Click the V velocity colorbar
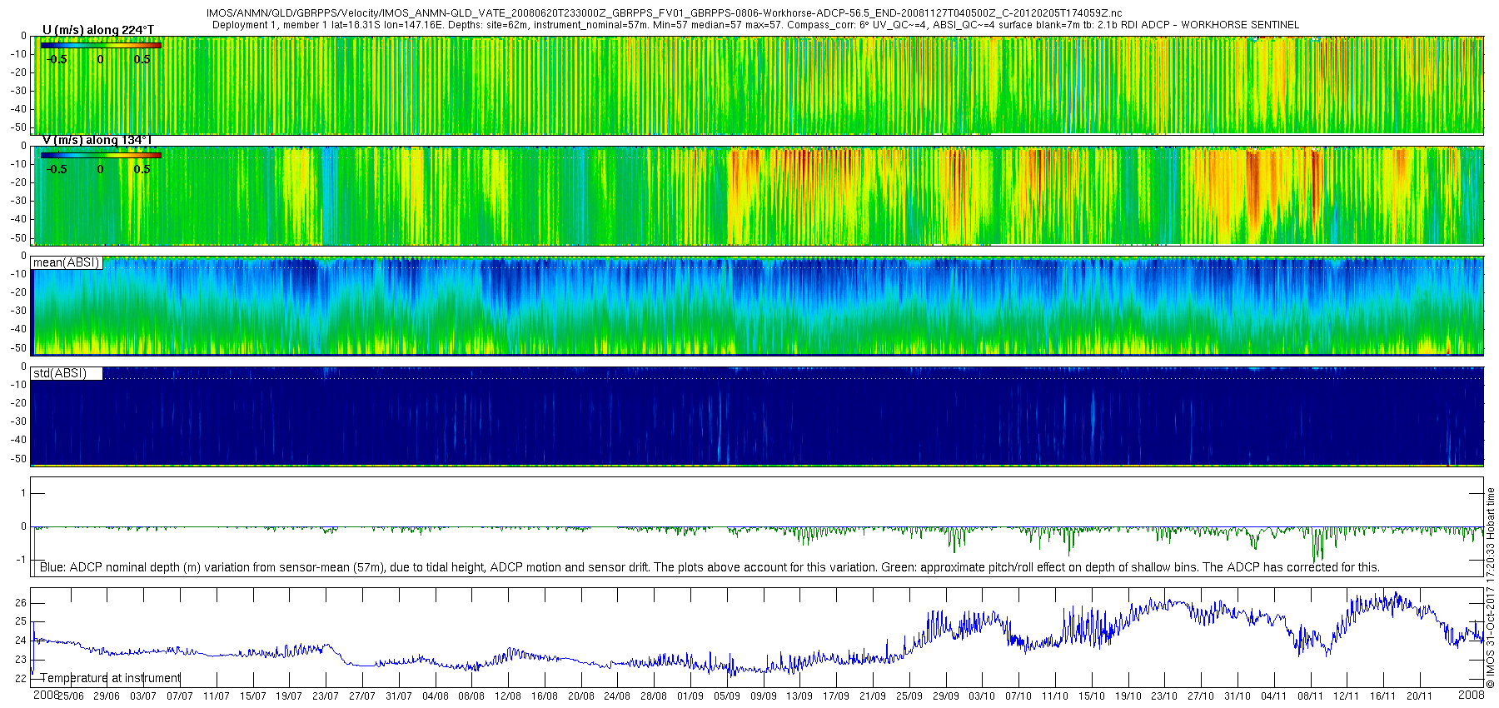The height and width of the screenshot is (708, 1499). 101,155
